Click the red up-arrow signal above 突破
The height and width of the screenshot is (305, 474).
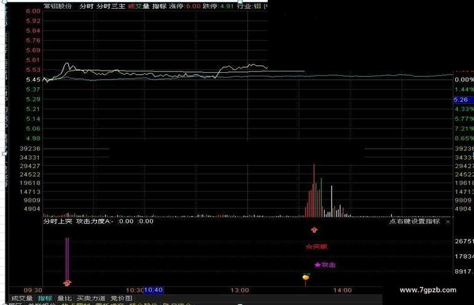[x=314, y=230]
